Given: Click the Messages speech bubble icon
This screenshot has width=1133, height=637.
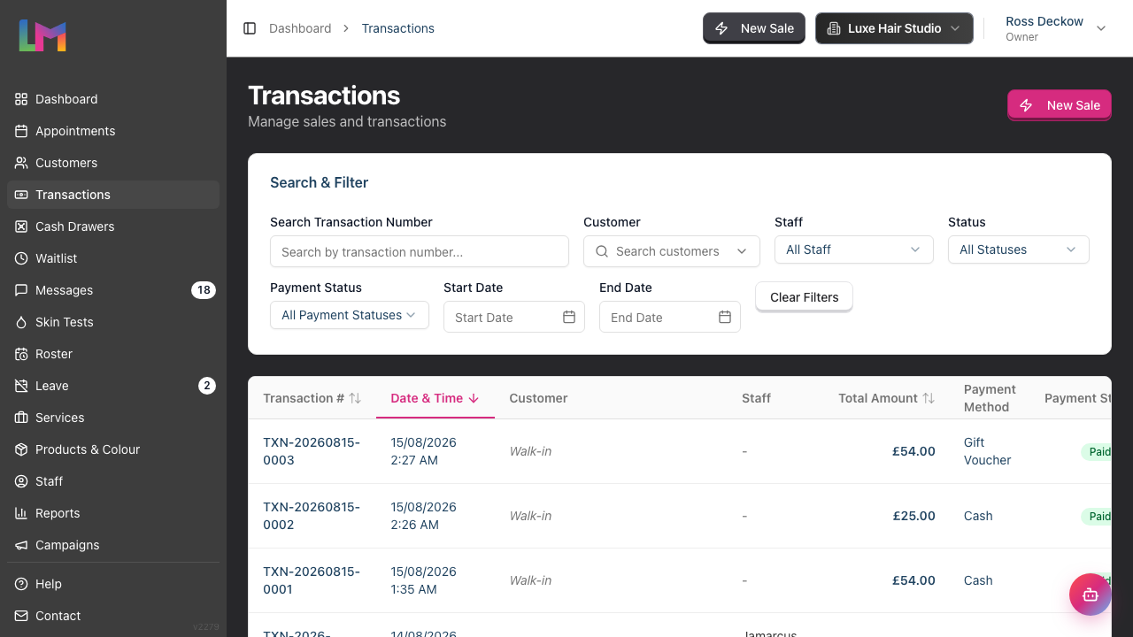Looking at the screenshot, I should click(x=21, y=290).
